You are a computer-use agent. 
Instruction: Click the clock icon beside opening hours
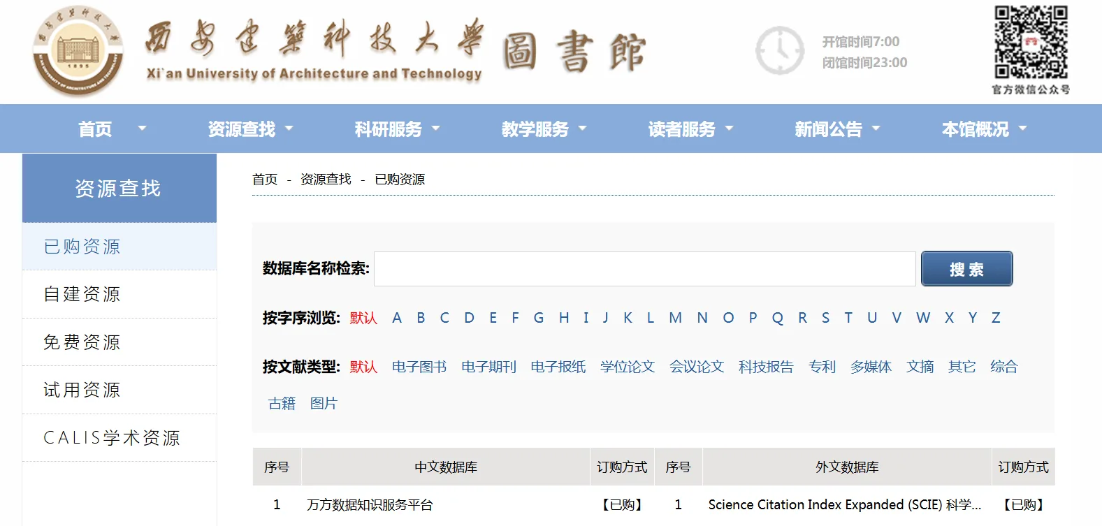[780, 51]
